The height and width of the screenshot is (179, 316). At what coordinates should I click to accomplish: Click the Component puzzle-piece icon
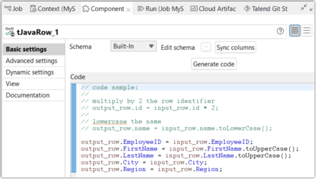[86, 9]
